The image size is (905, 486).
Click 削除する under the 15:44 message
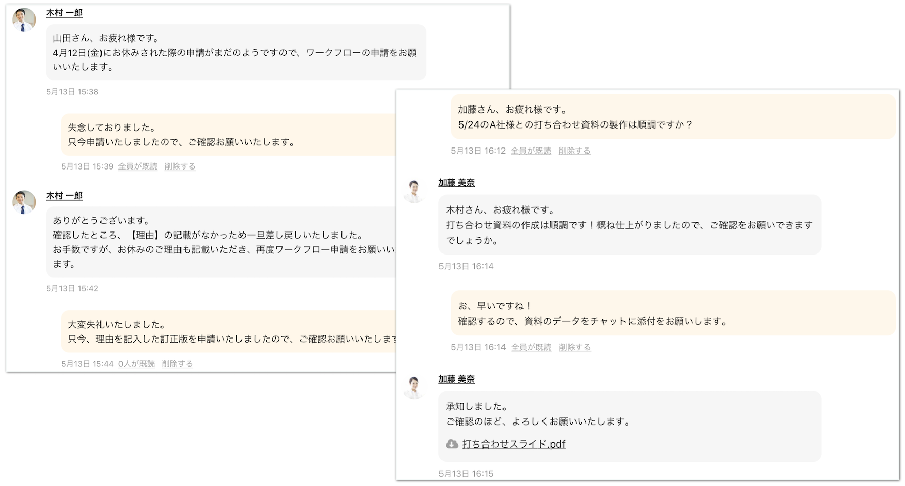tap(177, 364)
